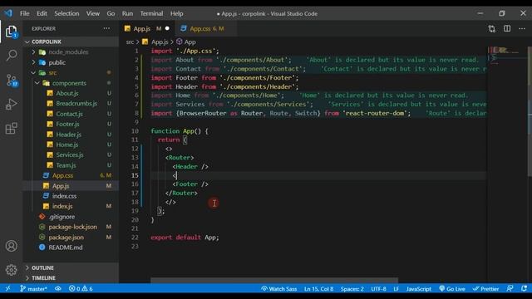532x299 pixels.
Task: Open .gitignore in the explorer
Action: pyautogui.click(x=71, y=217)
